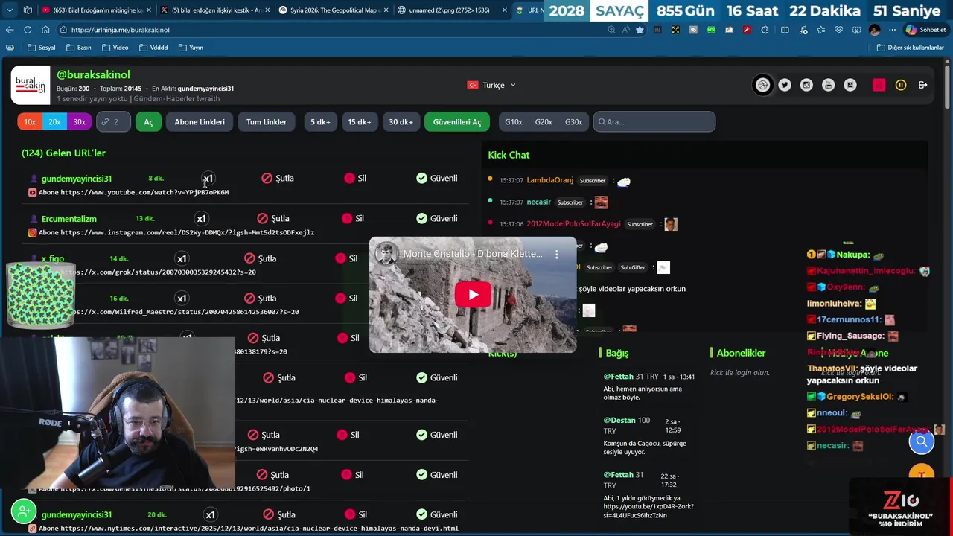Click x1 badge on Ercumentalizm row
Image resolution: width=953 pixels, height=536 pixels.
click(x=201, y=218)
